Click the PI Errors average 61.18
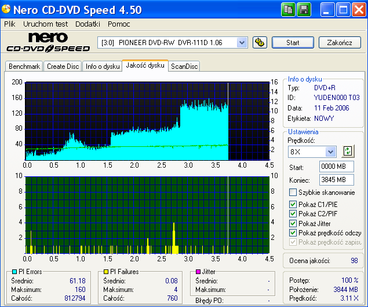368x307 pixels. [x=78, y=280]
